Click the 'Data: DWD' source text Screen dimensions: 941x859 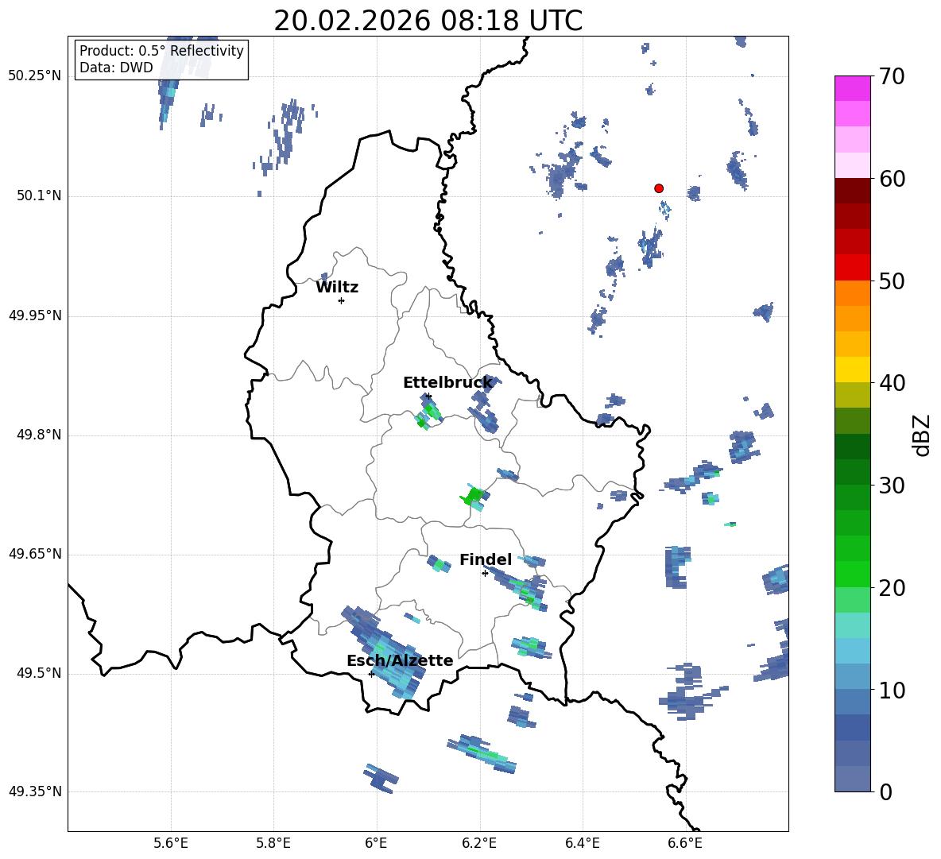116,68
